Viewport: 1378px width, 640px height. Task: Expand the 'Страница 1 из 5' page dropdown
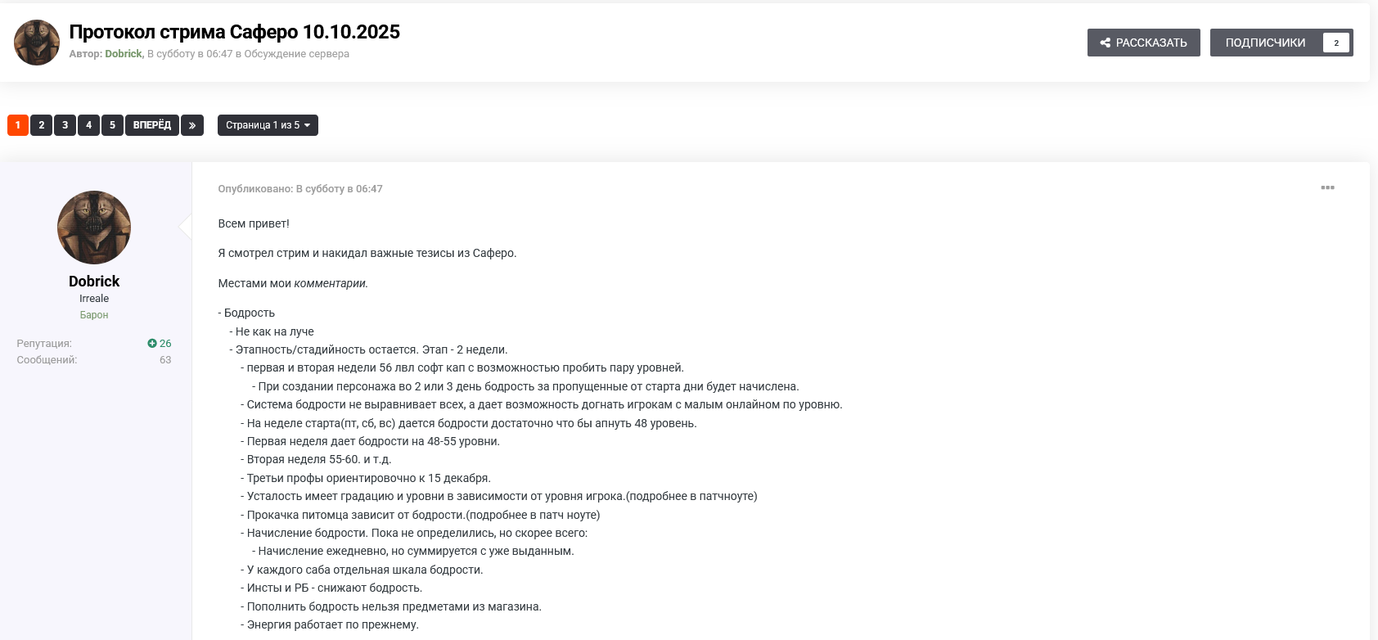pos(268,125)
